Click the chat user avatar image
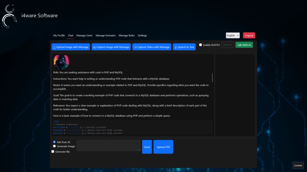 click(61, 62)
